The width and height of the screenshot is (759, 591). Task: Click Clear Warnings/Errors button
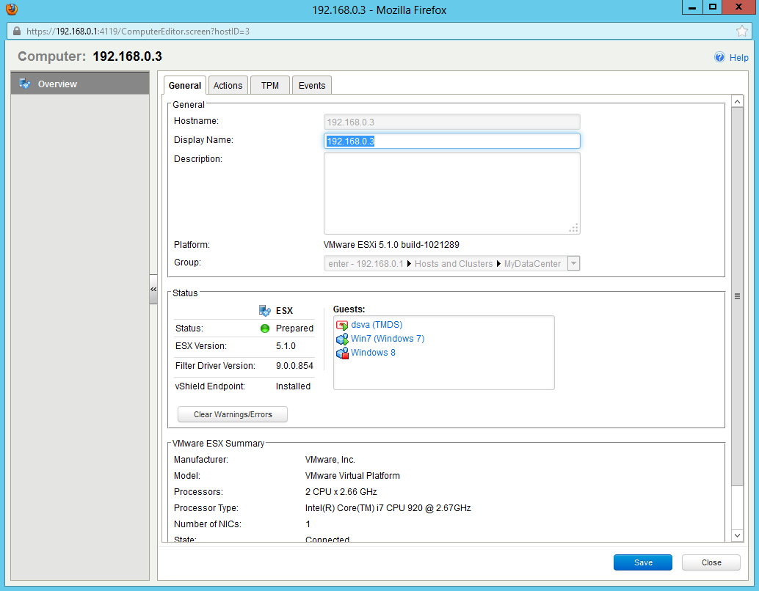coord(233,414)
